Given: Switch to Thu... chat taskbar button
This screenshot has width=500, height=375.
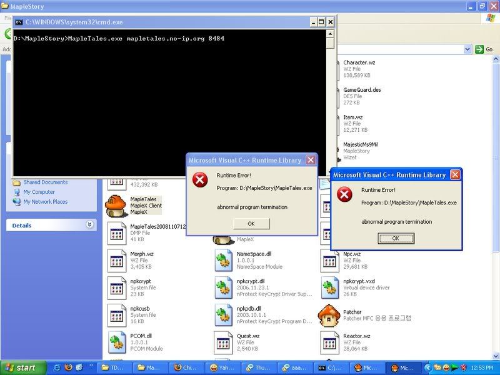Looking at the screenshot, I should 259,368.
